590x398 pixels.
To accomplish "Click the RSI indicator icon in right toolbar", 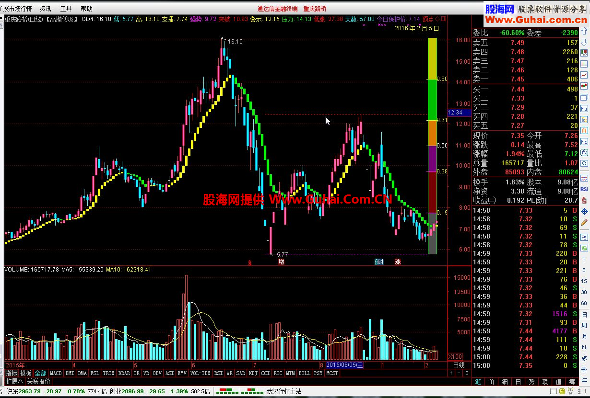I will click(x=584, y=189).
